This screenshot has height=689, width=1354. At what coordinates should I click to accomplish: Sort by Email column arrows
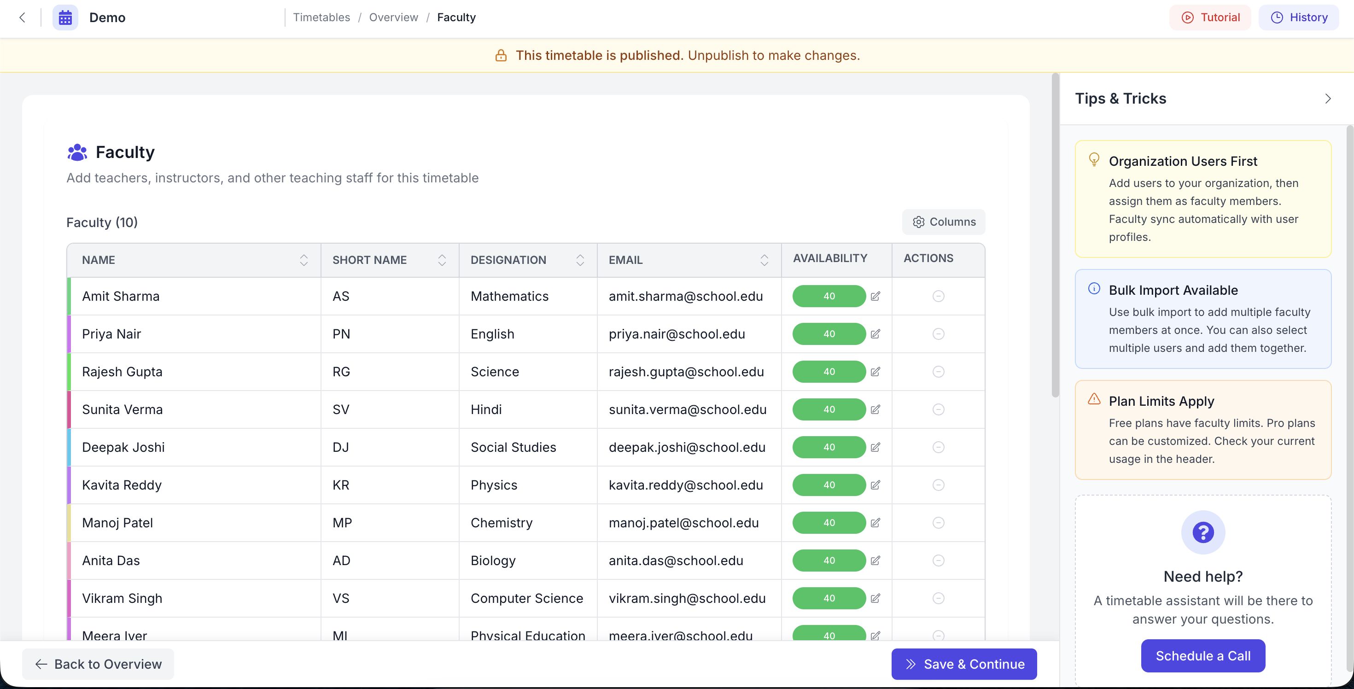coord(764,260)
